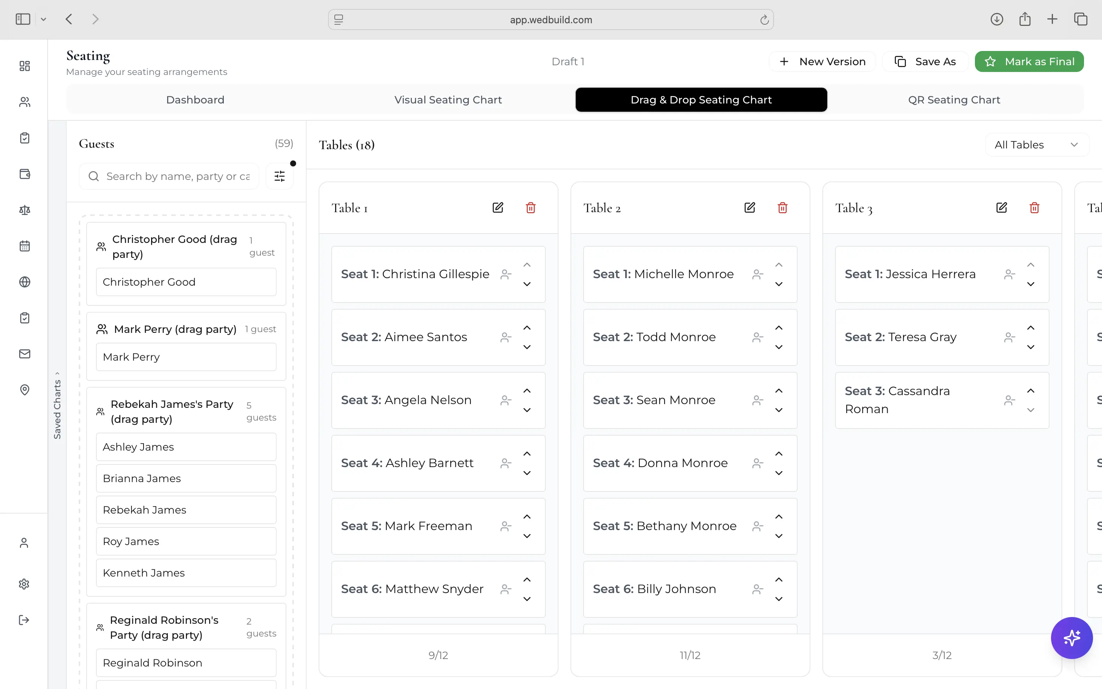Image resolution: width=1102 pixels, height=689 pixels.
Task: Open the map pin location icon in sidebar
Action: pyautogui.click(x=25, y=390)
